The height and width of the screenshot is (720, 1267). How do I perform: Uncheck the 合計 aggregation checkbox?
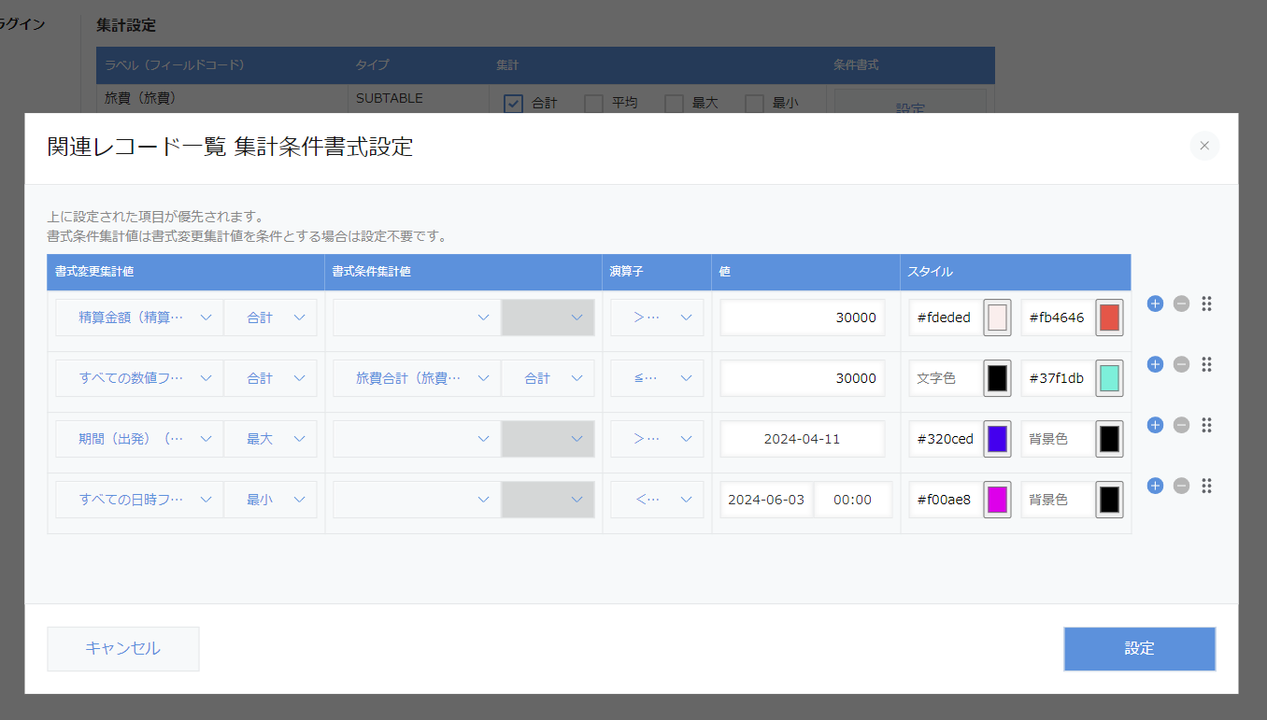(x=512, y=103)
